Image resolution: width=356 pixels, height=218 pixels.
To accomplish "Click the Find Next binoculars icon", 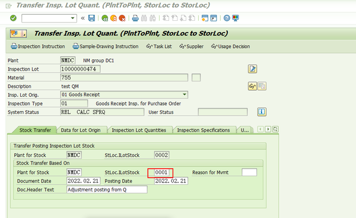I will click(152, 18).
